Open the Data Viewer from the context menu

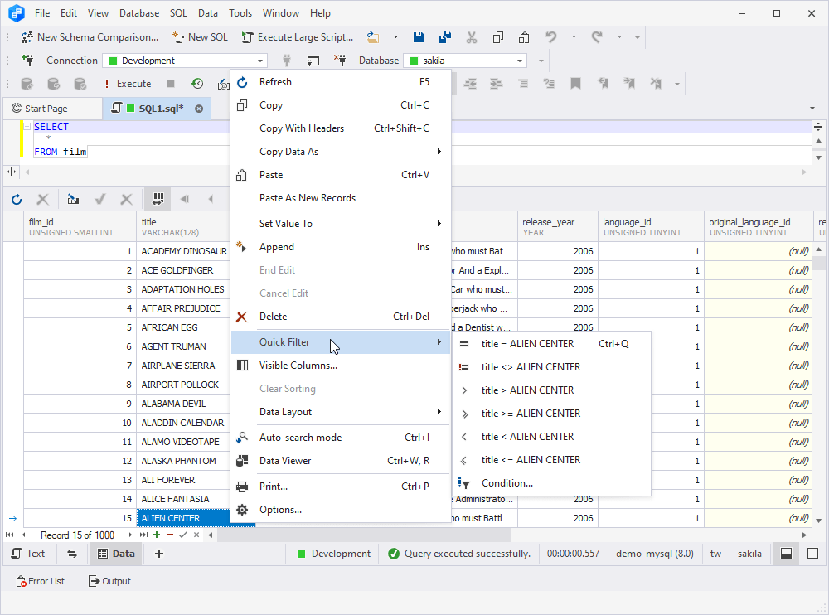pos(286,459)
